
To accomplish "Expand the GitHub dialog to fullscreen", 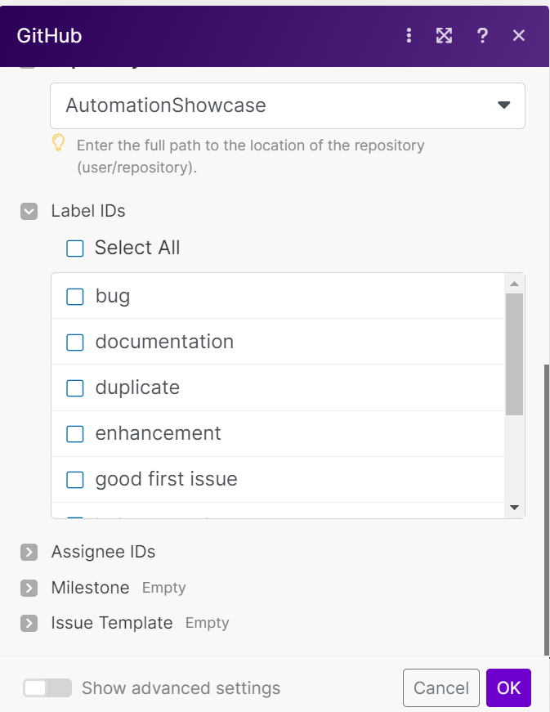I will click(x=444, y=35).
